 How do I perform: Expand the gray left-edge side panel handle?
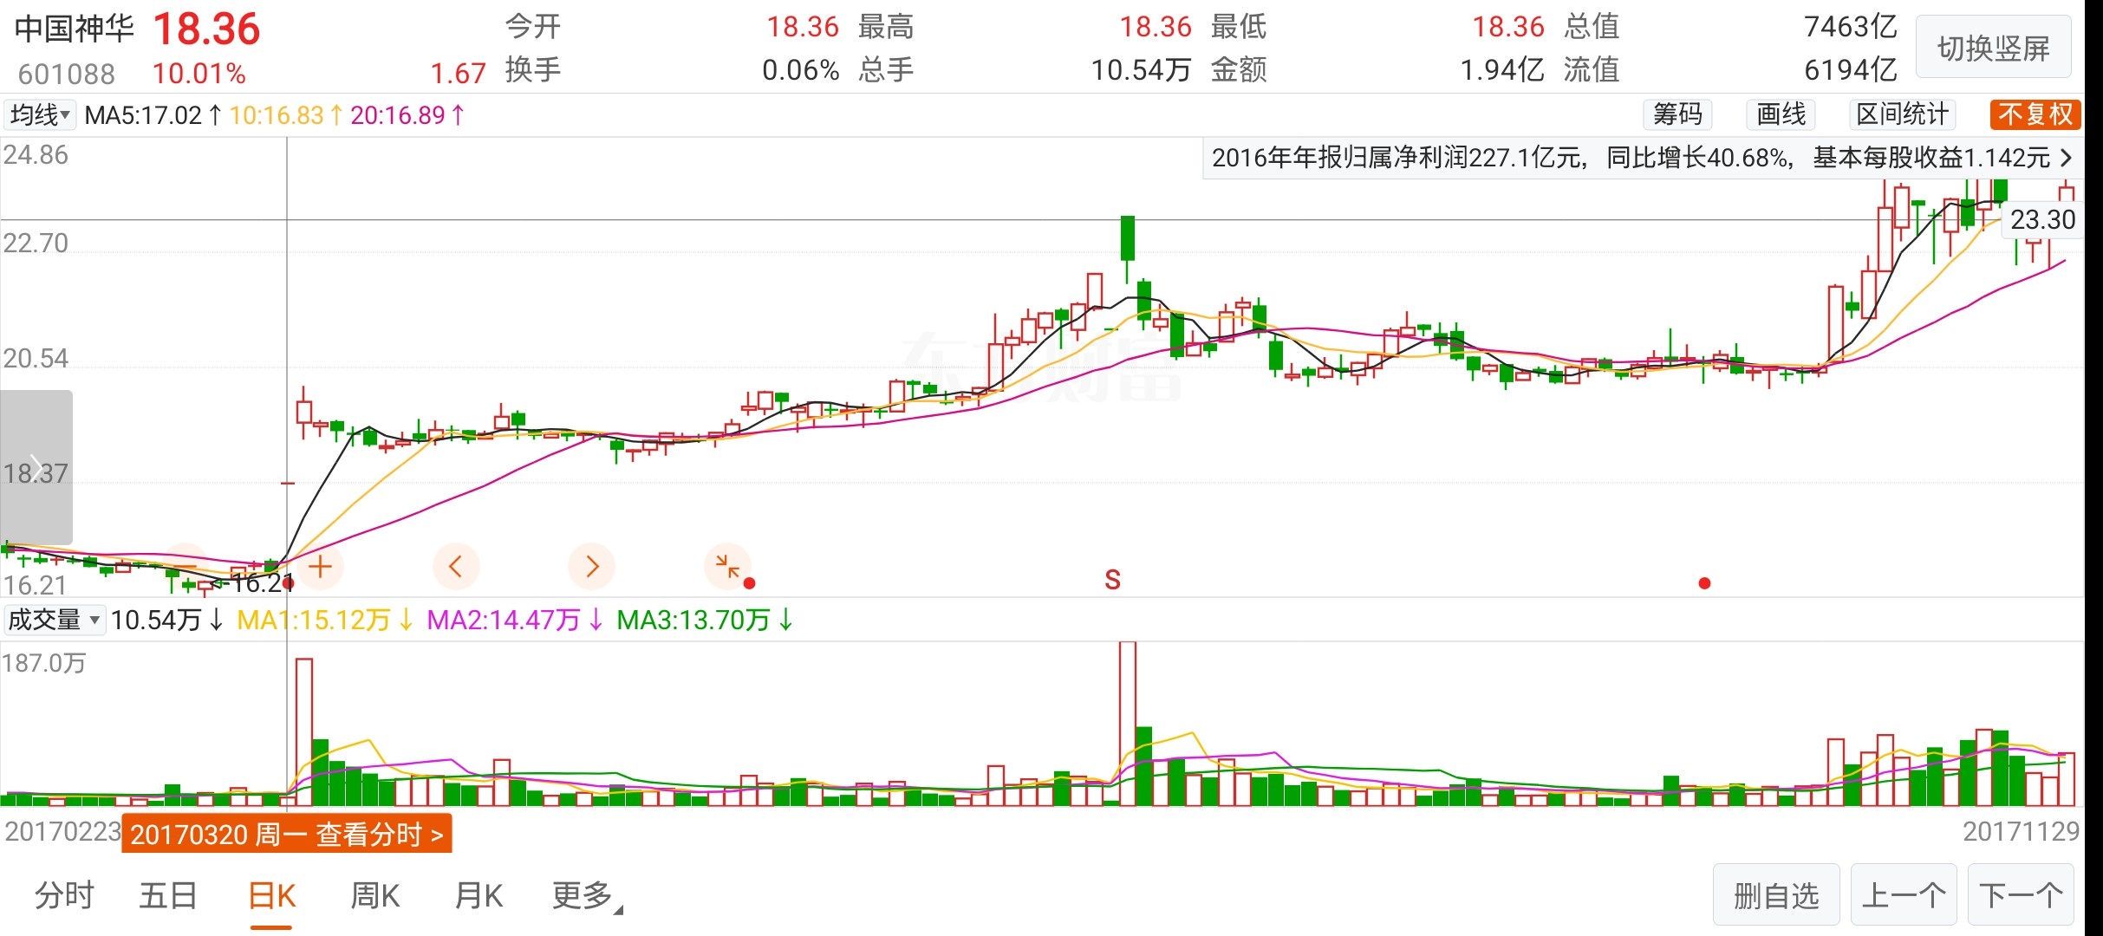(x=36, y=466)
